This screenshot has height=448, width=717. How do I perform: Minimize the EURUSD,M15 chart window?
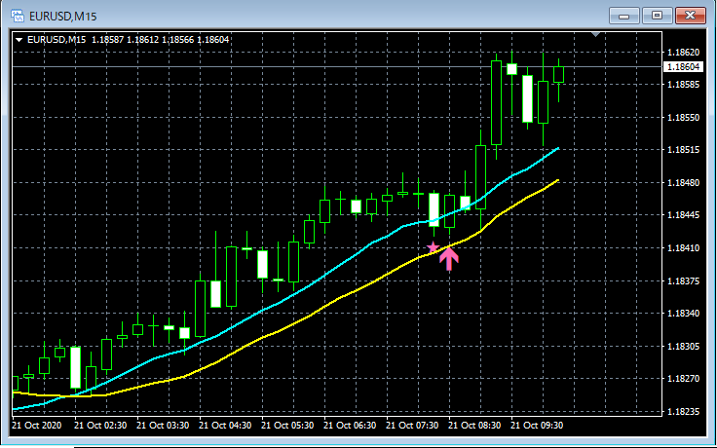624,16
